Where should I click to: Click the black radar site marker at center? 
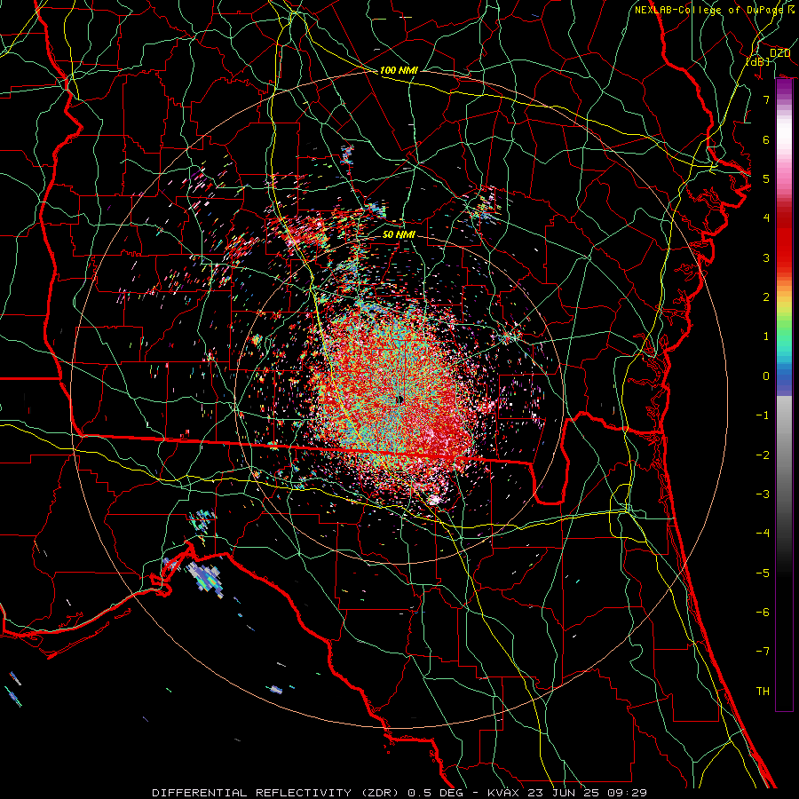(400, 400)
